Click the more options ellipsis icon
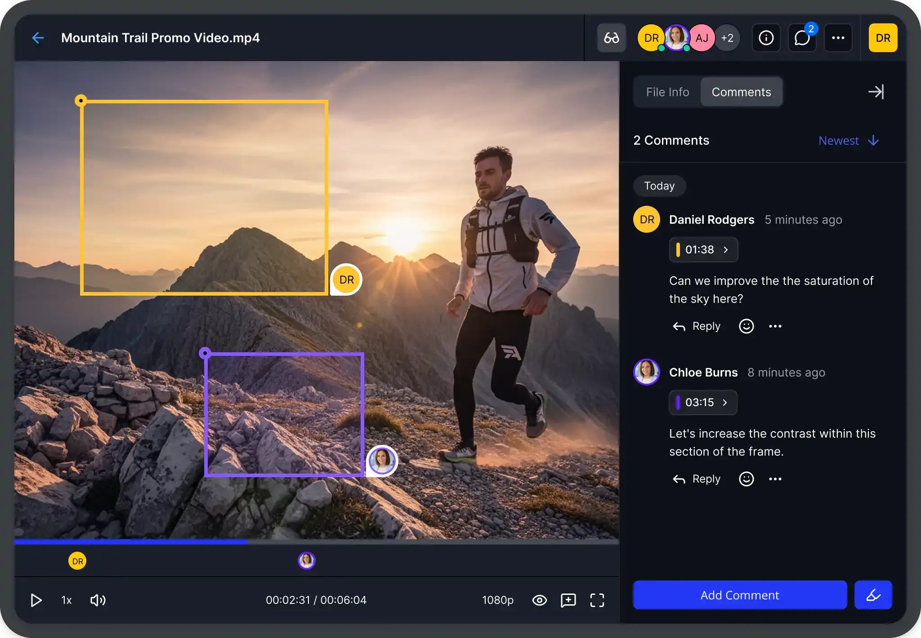Viewport: 921px width, 638px height. point(837,38)
